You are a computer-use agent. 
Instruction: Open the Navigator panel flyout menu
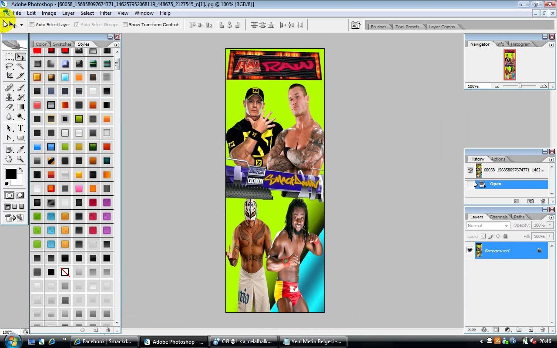tap(551, 45)
